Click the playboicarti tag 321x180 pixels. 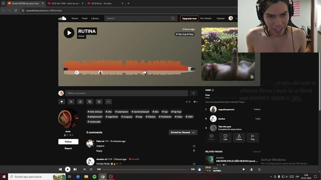tap(95, 117)
